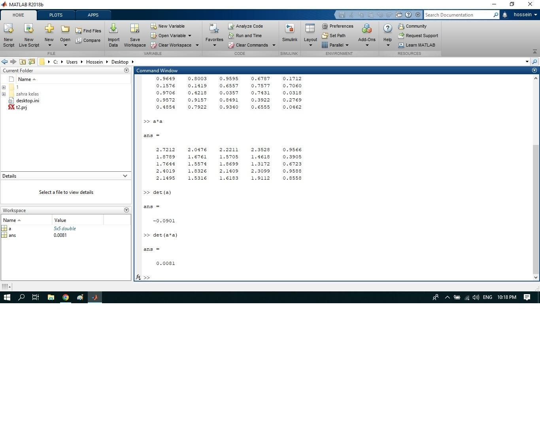Click the New Live Script icon

coord(29,35)
